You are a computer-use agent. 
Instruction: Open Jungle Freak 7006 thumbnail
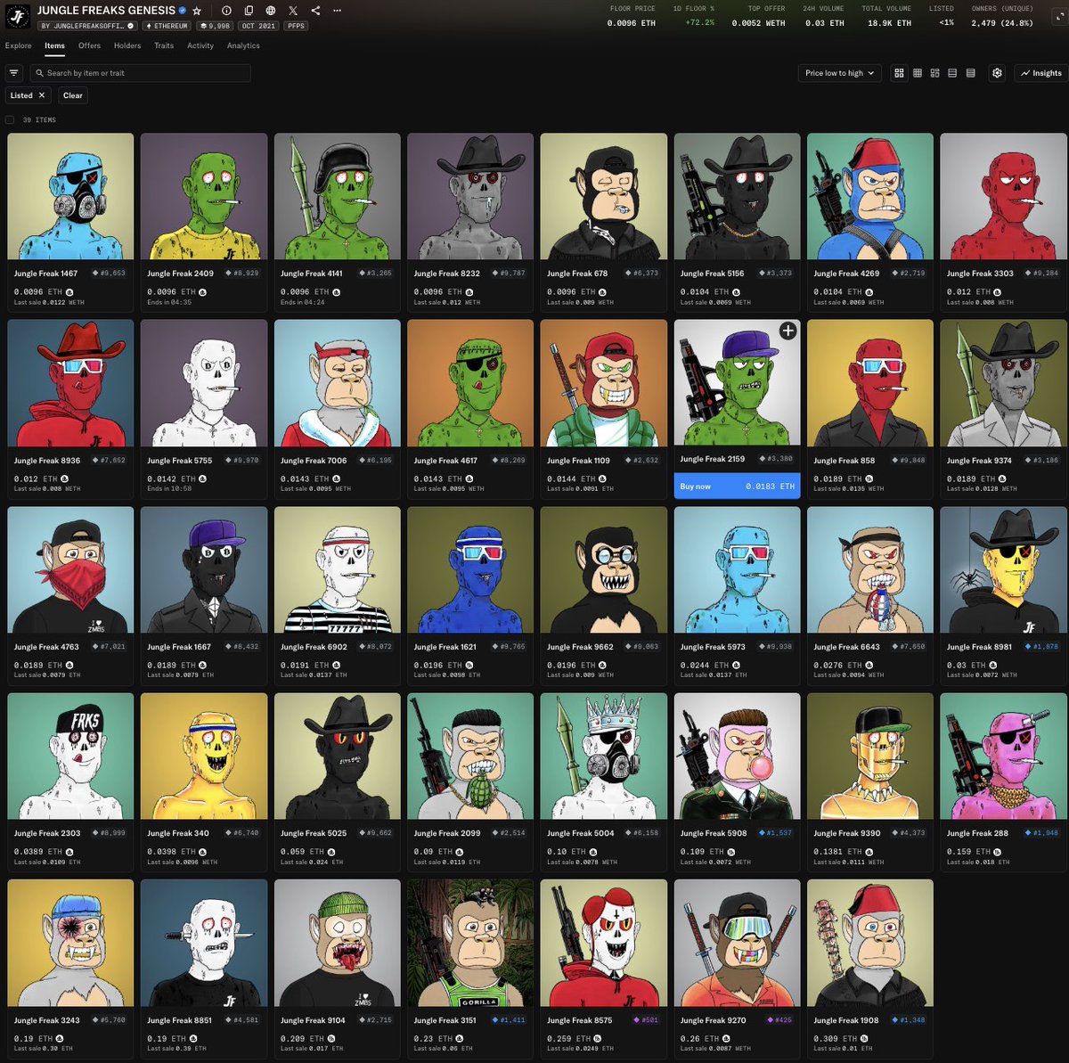[x=338, y=383]
